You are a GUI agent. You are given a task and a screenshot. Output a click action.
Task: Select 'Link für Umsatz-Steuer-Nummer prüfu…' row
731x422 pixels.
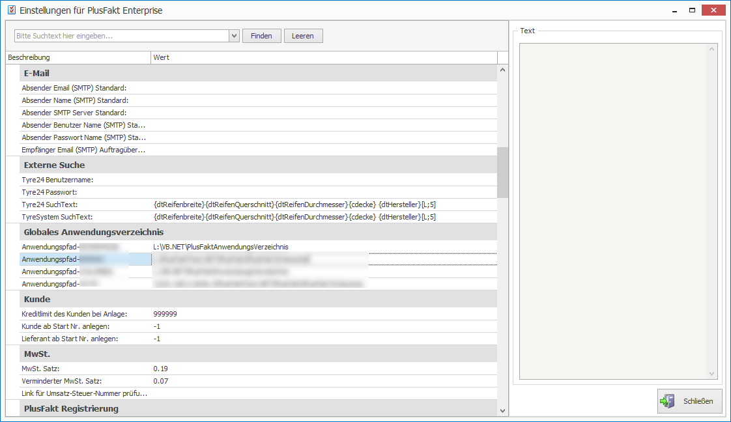[x=258, y=393]
